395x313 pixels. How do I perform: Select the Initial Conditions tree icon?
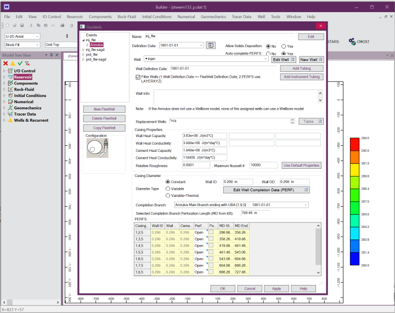tap(10, 95)
